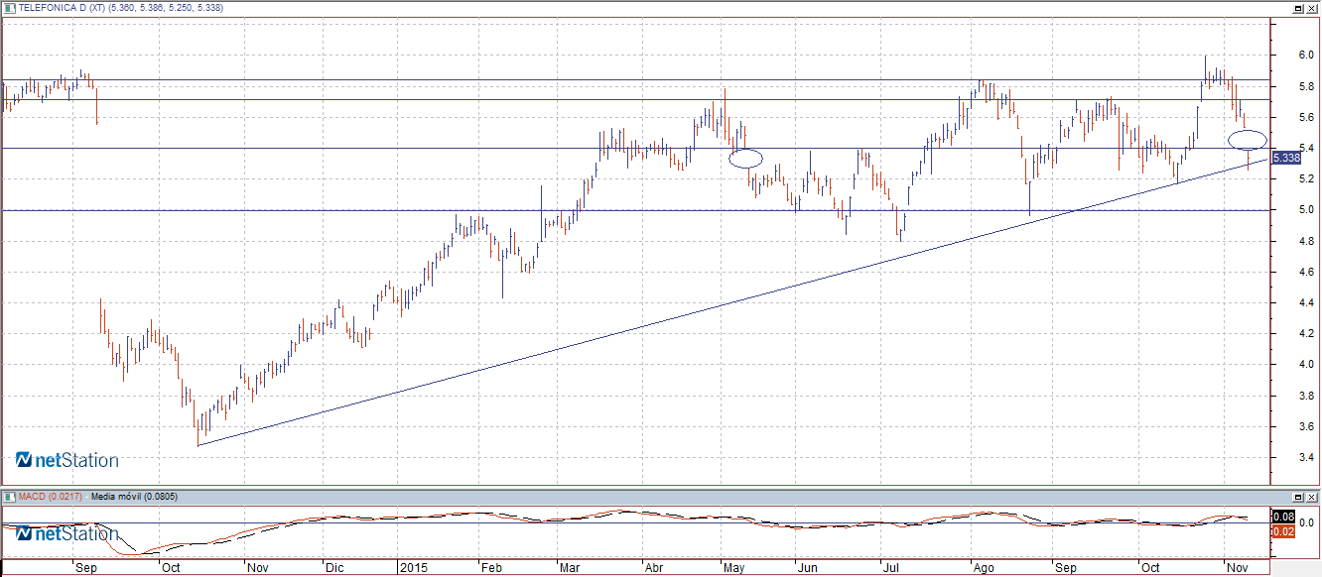Click the 3.4 price axis label
The width and height of the screenshot is (1322, 577).
point(1307,457)
